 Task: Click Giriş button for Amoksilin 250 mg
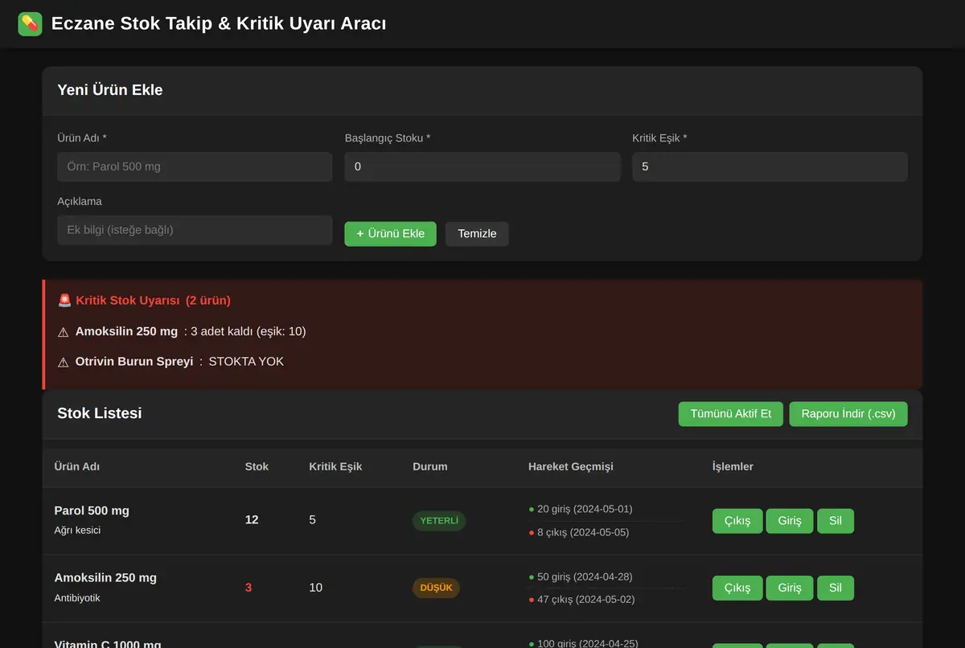(790, 588)
